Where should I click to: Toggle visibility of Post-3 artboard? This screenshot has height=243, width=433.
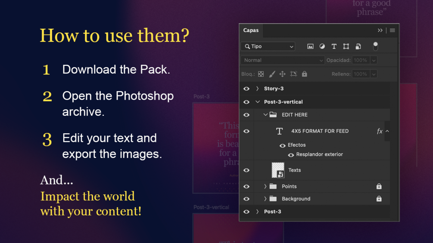(246, 212)
